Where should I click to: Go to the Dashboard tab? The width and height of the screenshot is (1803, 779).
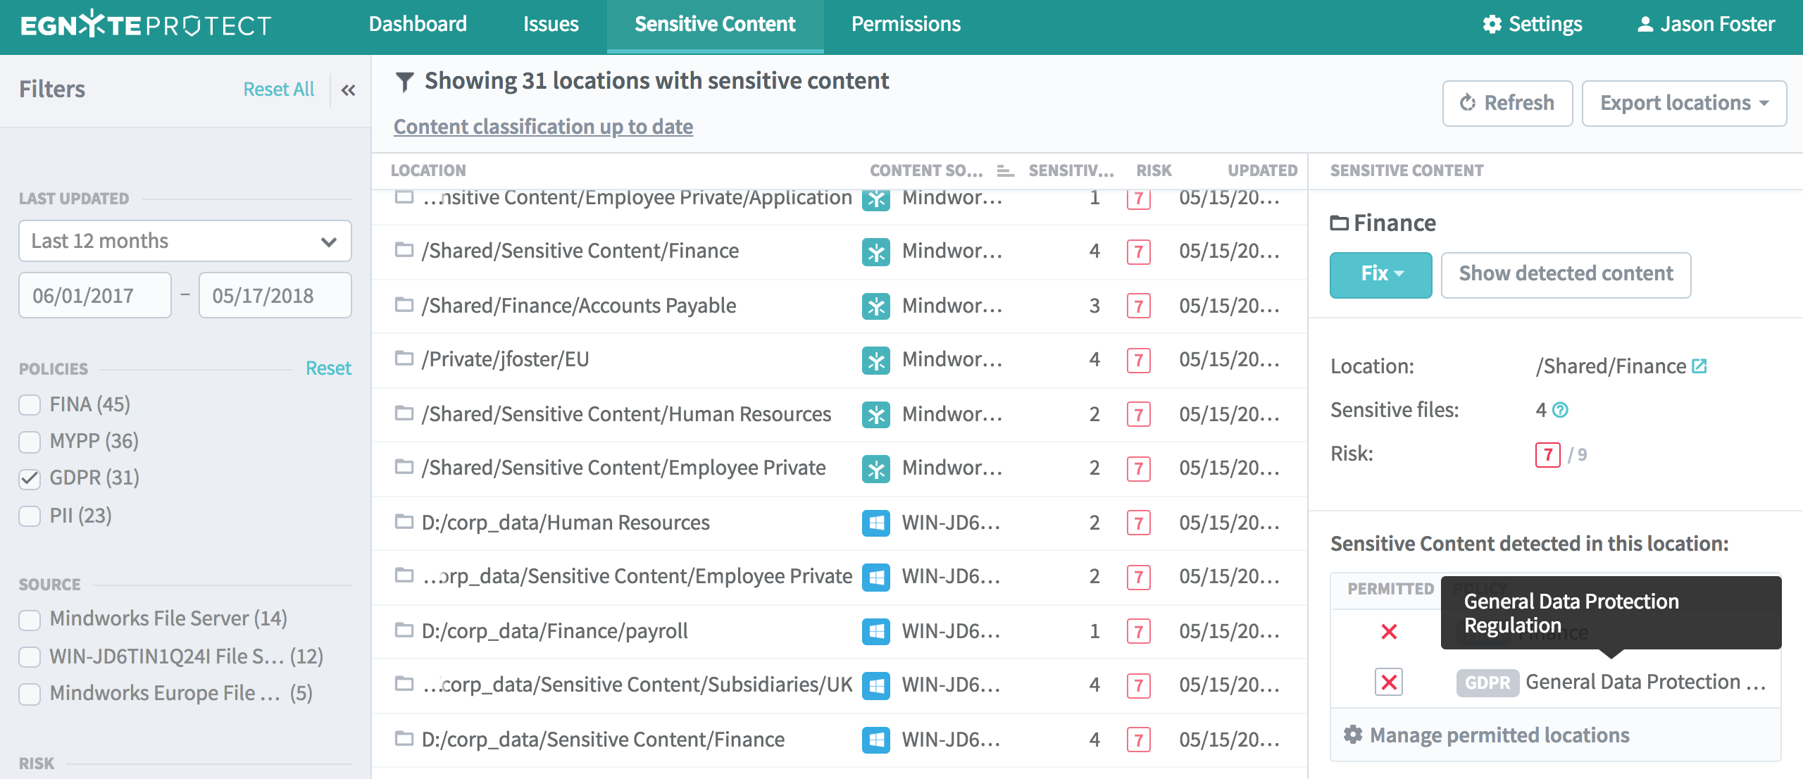click(418, 25)
